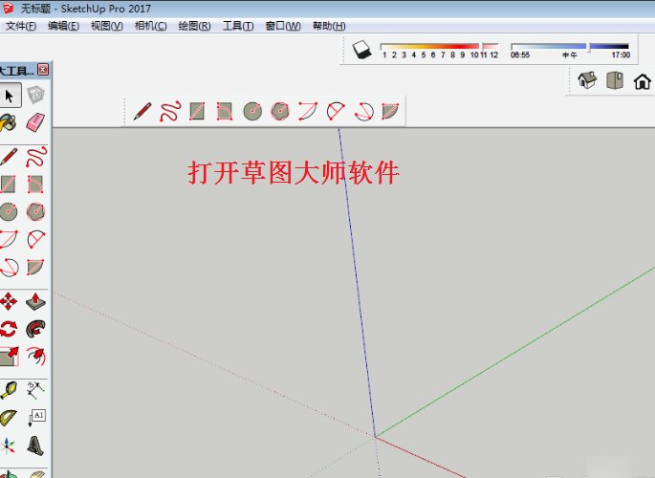Image resolution: width=655 pixels, height=478 pixels.
Task: Open the 文件(F) menu
Action: coord(20,26)
